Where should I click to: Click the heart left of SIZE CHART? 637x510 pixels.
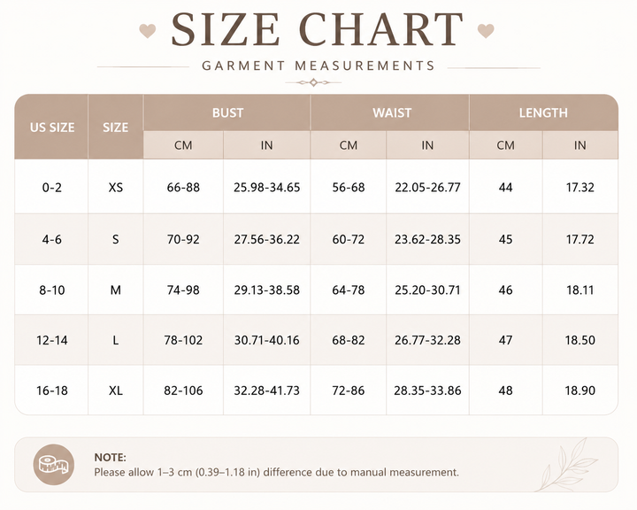coord(148,31)
